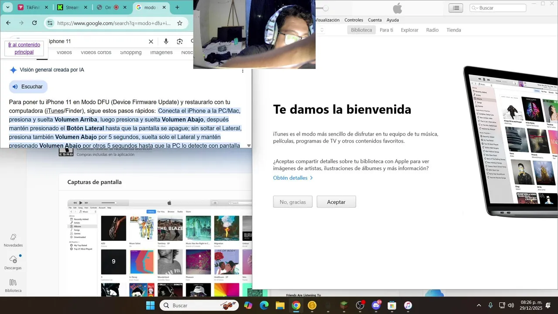558x314 pixels.
Task: Switch to the Stream browser tab
Action: click(x=73, y=7)
